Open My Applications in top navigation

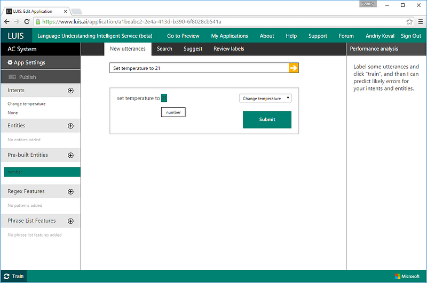230,36
